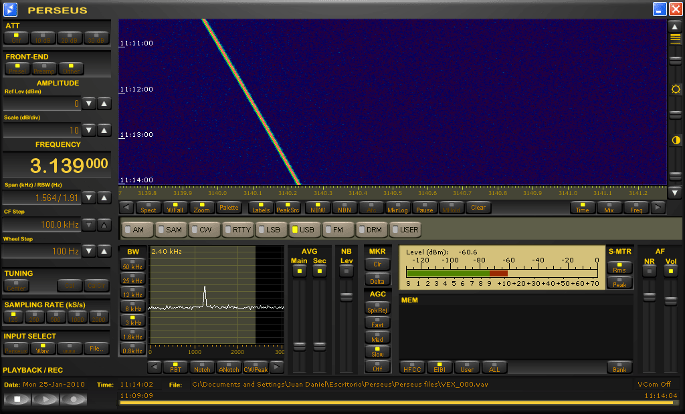The width and height of the screenshot is (685, 414).
Task: Increase the Scale dB/div value
Action: pos(104,130)
